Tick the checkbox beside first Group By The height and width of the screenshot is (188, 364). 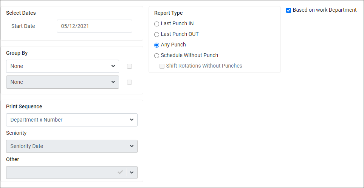[130, 66]
